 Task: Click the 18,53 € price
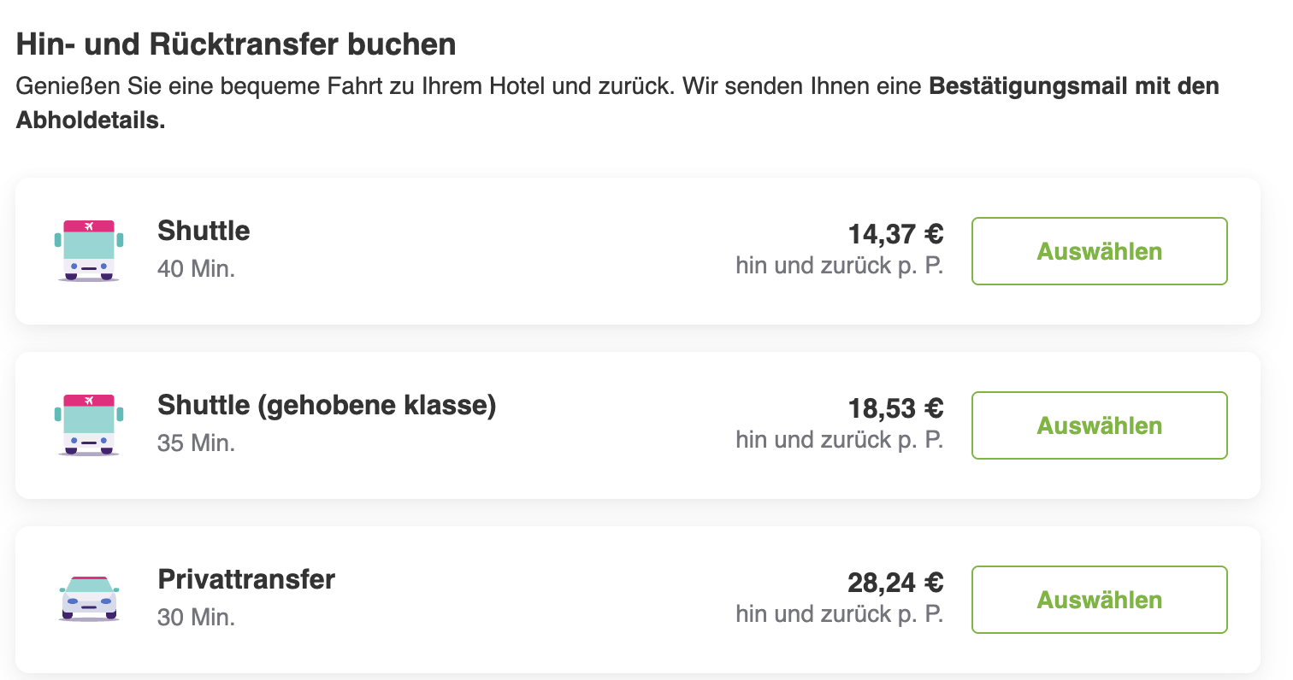(895, 407)
